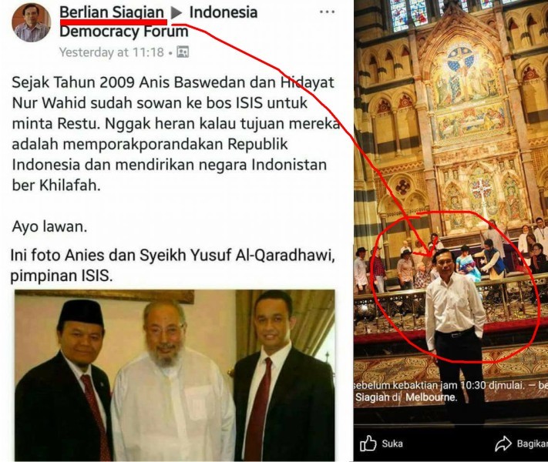Click the text about Syeikh Yusuf Al-Qaradhawi
The width and height of the screenshot is (548, 462).
tap(173, 266)
